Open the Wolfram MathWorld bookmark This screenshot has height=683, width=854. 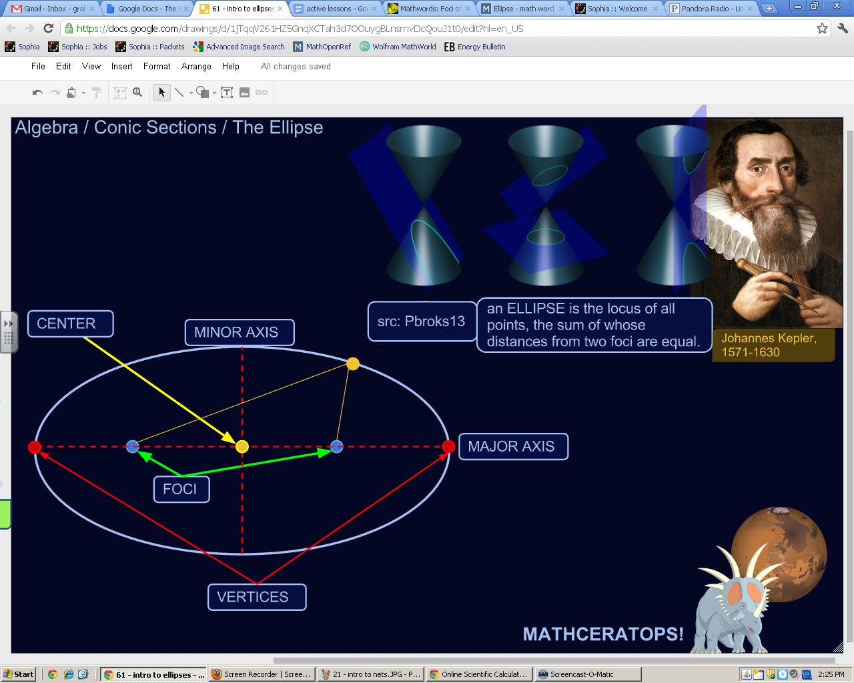point(398,47)
